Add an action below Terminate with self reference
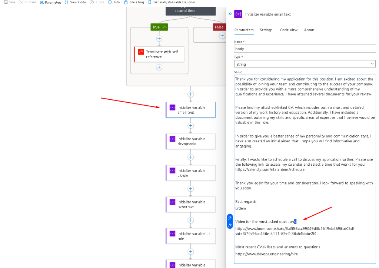 [159, 67]
